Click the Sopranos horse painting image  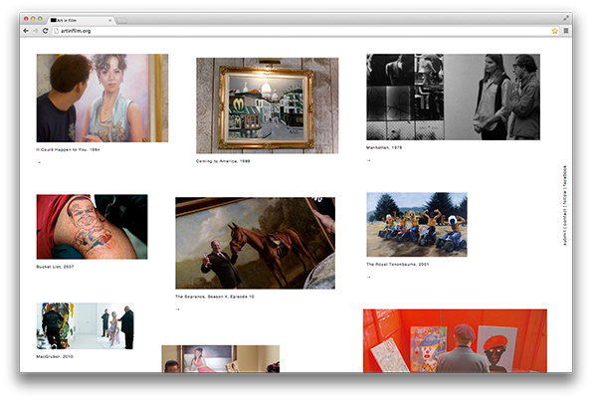(256, 243)
